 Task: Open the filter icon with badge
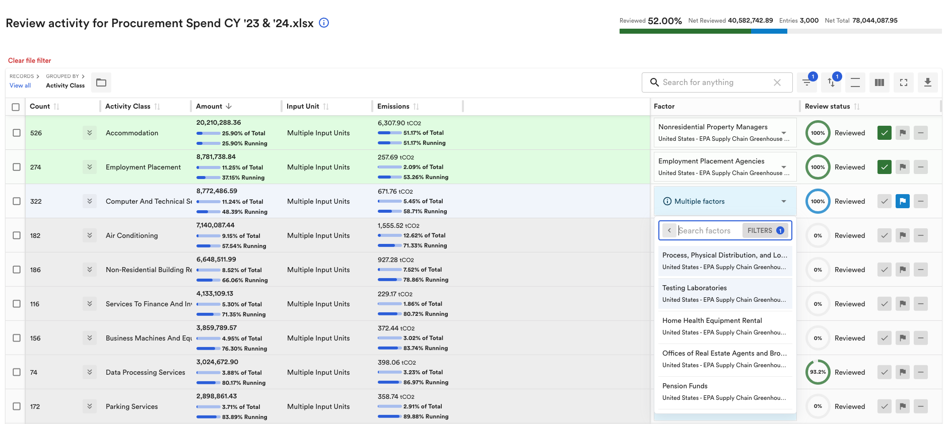click(x=807, y=82)
